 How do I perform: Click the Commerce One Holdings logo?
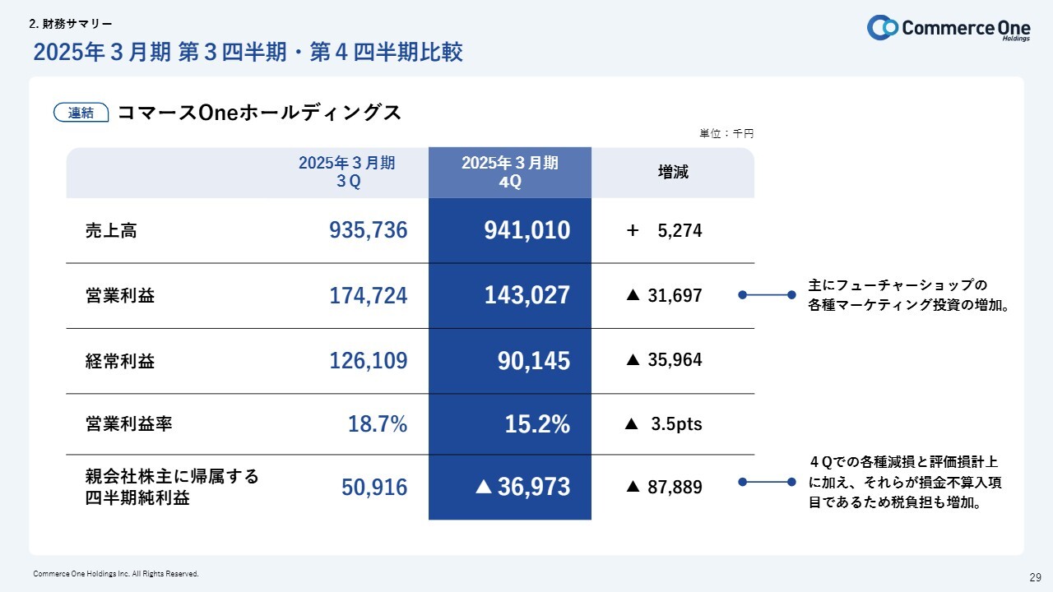pos(949,28)
